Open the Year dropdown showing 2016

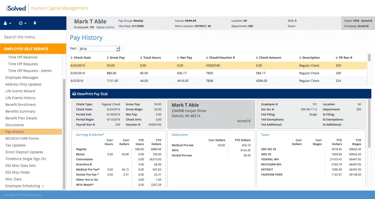tap(99, 49)
